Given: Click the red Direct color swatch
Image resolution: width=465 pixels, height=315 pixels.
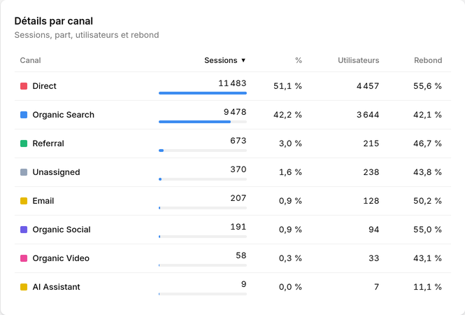Looking at the screenshot, I should tap(24, 86).
